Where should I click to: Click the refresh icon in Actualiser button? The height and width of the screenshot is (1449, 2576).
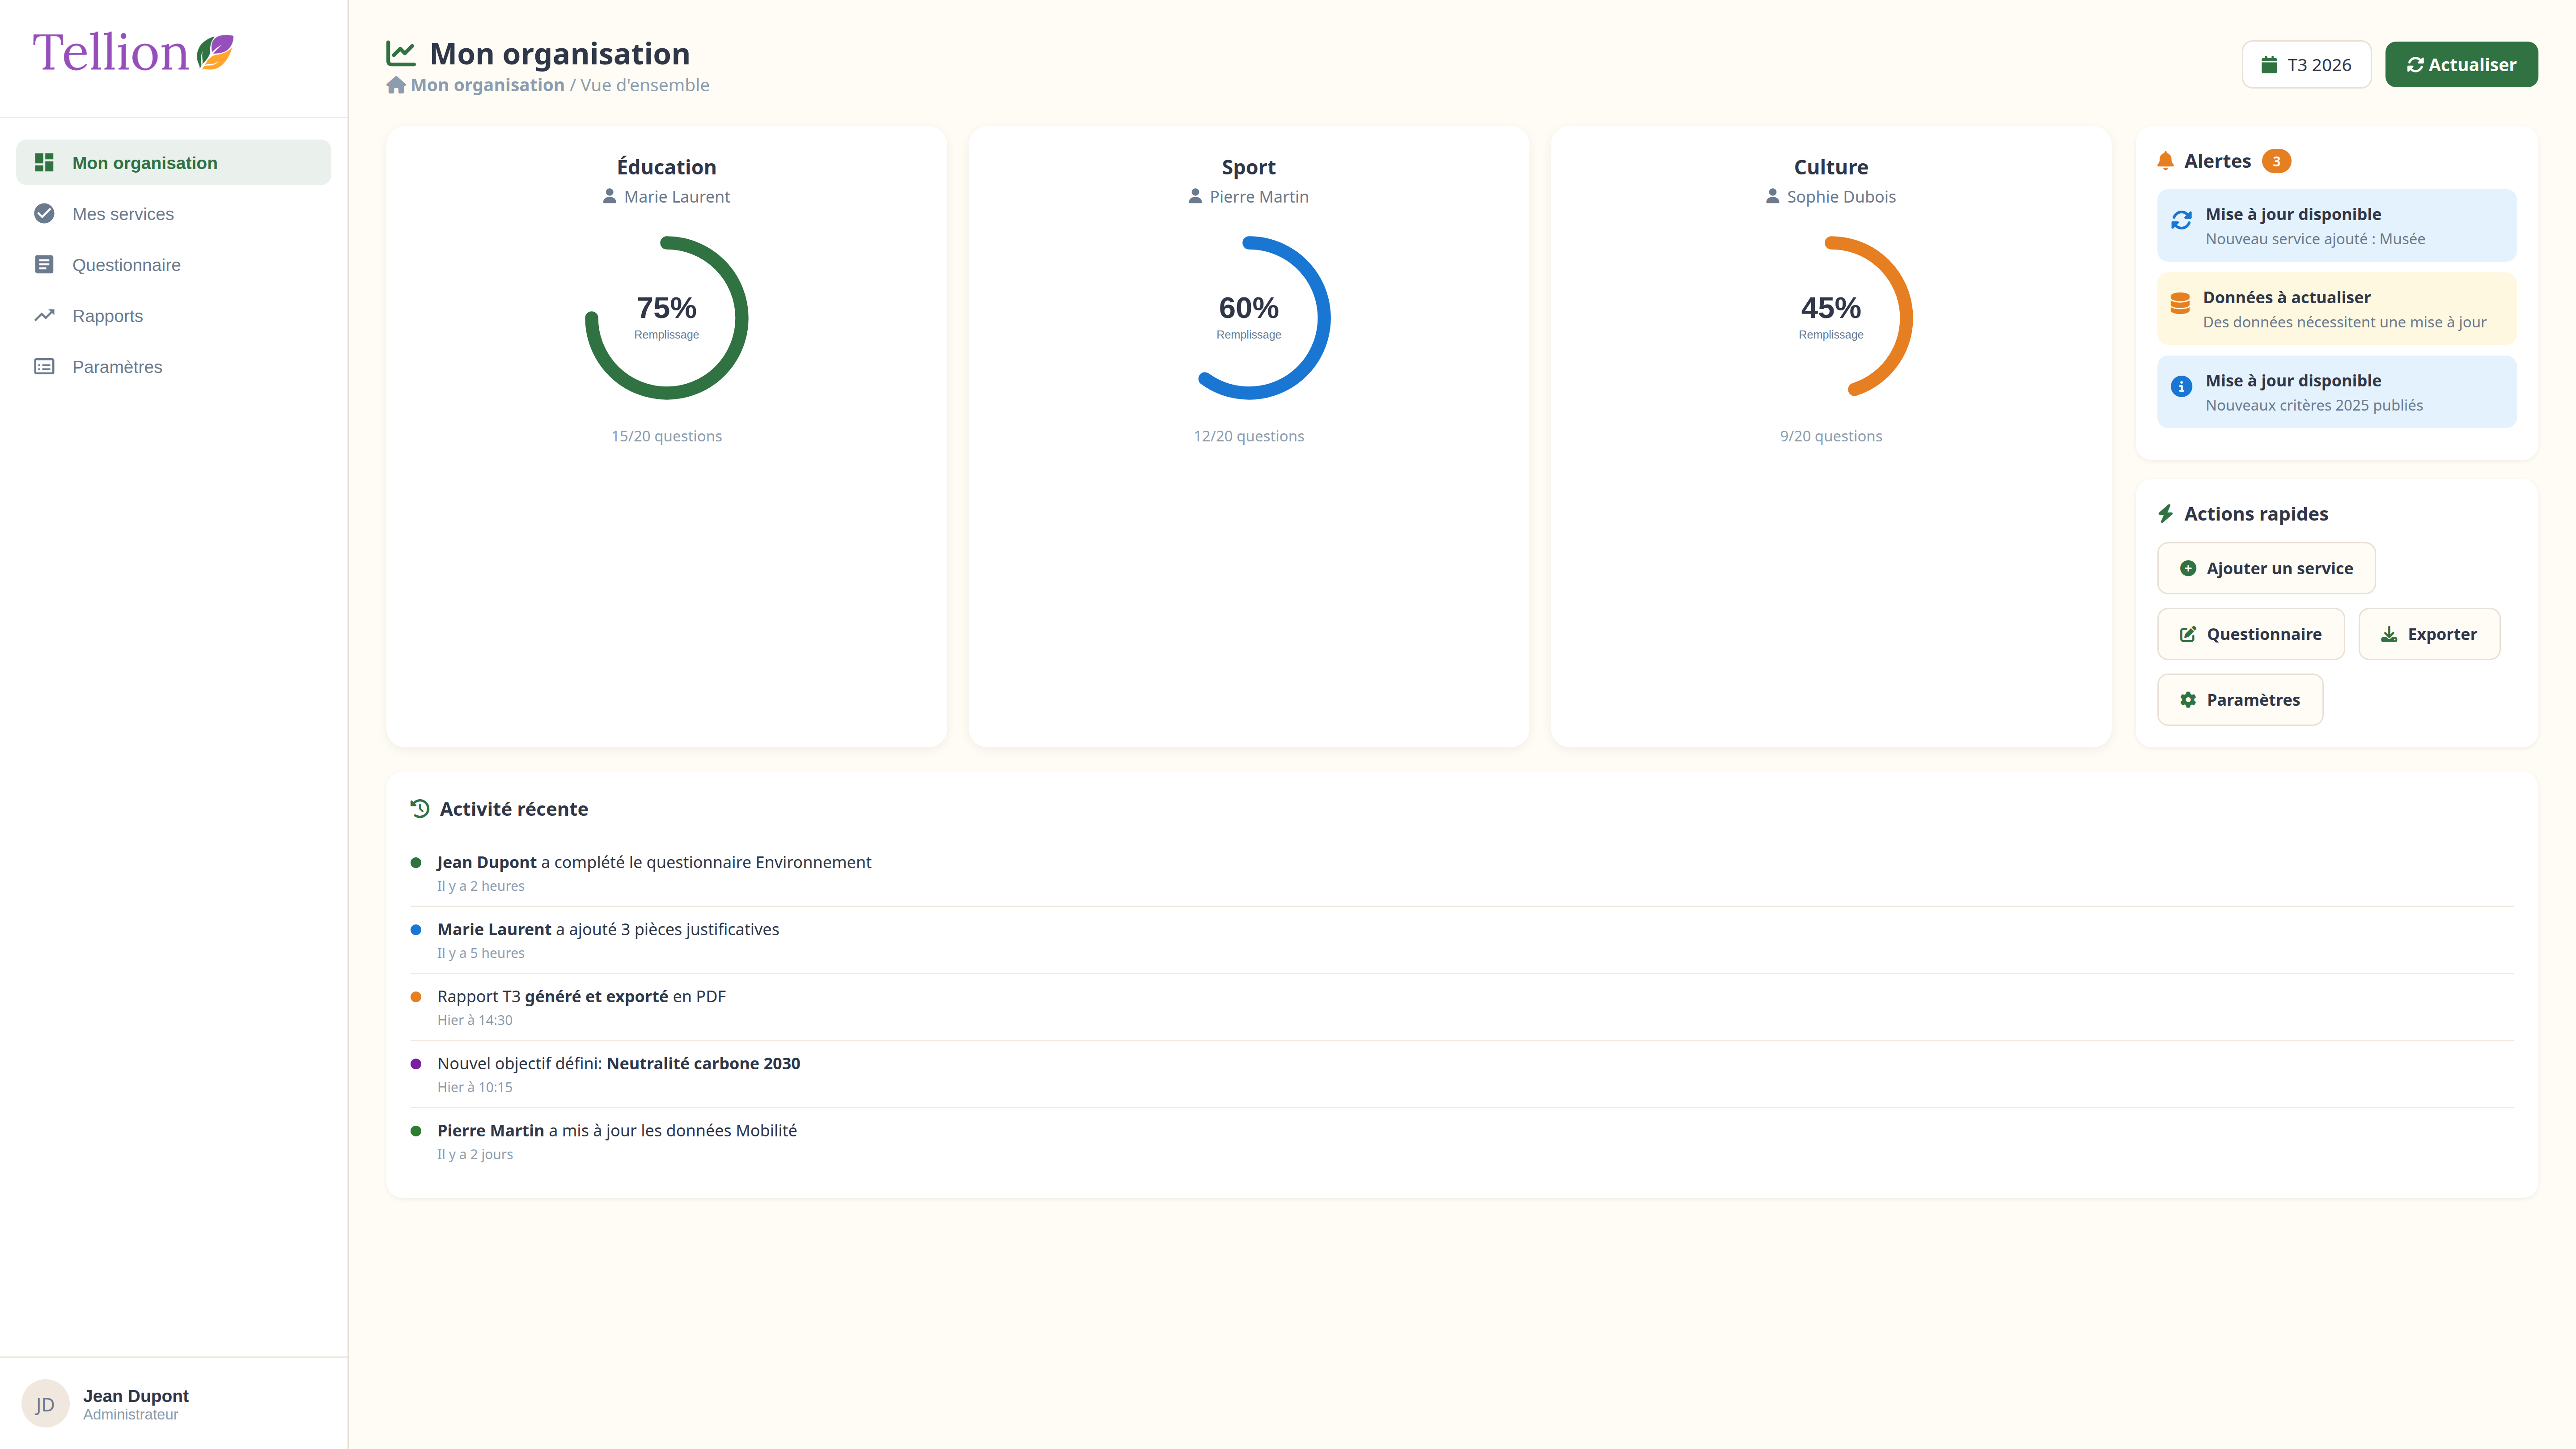tap(2415, 65)
